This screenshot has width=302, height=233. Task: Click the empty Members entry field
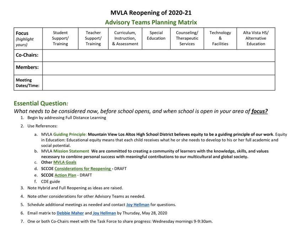pyautogui.click(x=158, y=68)
